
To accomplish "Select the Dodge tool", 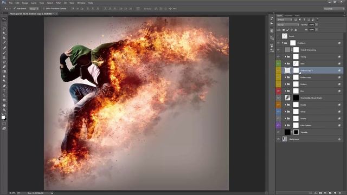I will pyautogui.click(x=4, y=81).
